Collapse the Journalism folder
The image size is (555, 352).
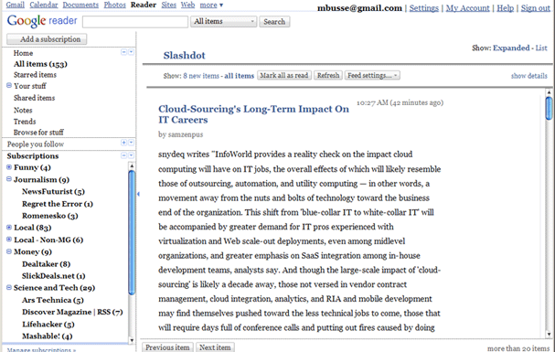pyautogui.click(x=9, y=179)
